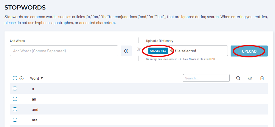
Task: Check the box for word "an"
Action: point(15,99)
